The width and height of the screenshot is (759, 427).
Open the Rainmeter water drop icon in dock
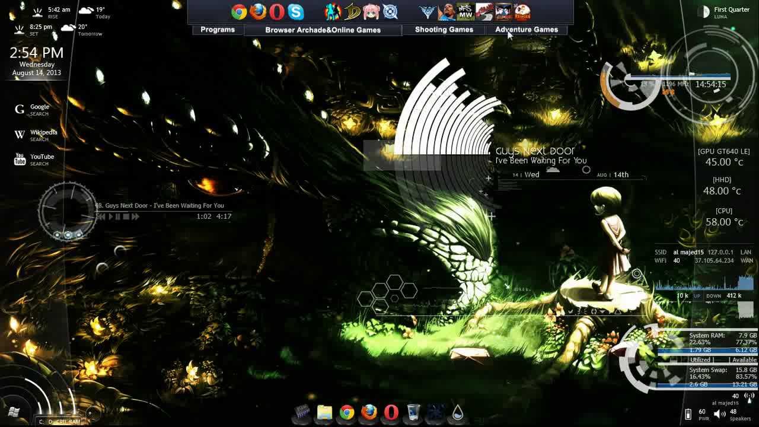point(457,412)
